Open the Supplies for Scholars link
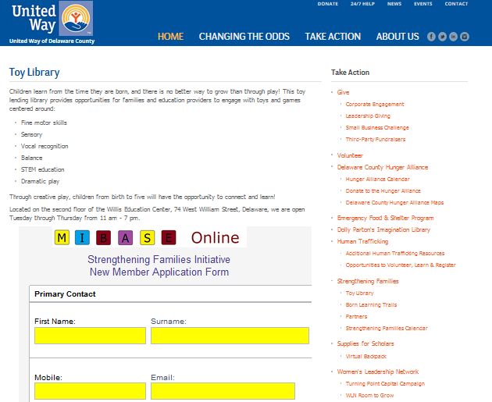 click(x=365, y=343)
